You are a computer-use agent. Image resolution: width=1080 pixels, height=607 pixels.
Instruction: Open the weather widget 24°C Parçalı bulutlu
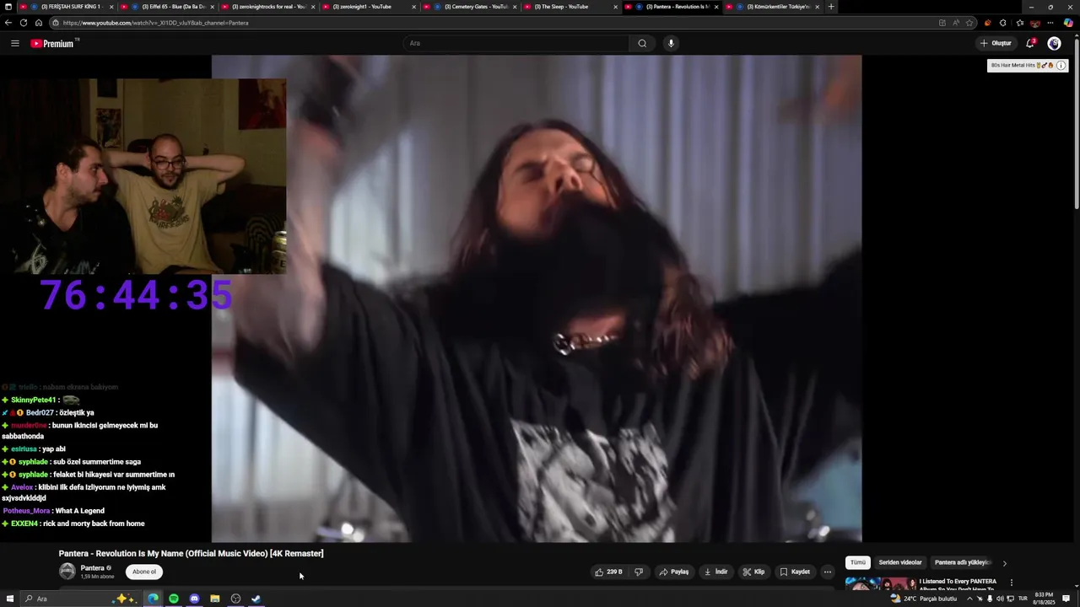[x=924, y=599]
